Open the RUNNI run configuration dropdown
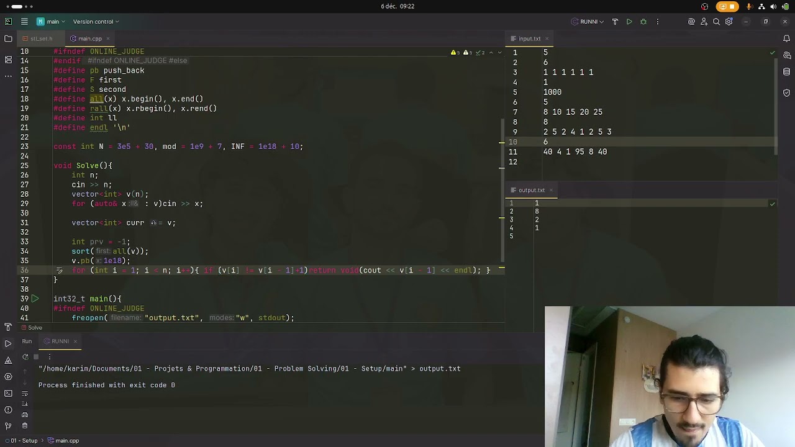 (x=588, y=22)
